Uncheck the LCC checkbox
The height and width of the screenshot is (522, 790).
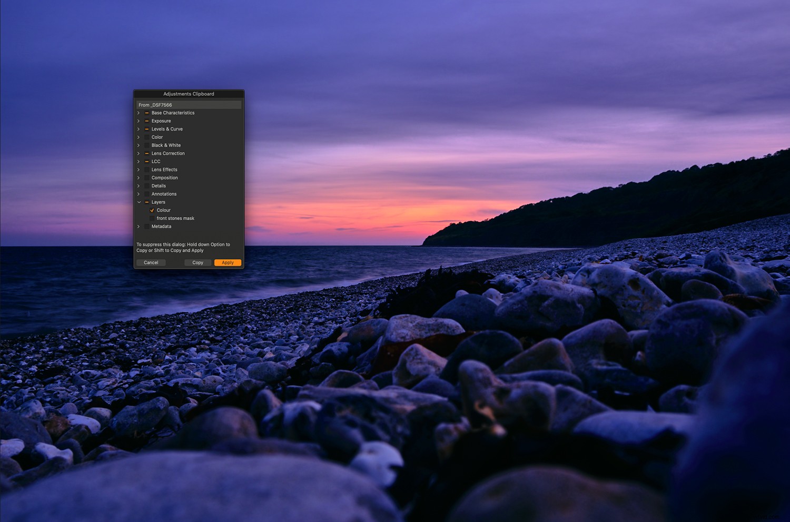pyautogui.click(x=147, y=161)
